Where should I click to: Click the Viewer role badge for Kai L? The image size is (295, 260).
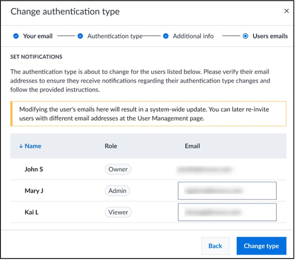(x=118, y=212)
